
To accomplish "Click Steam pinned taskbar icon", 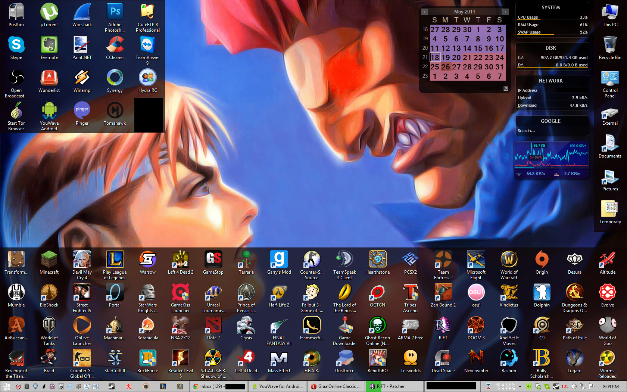I will click(112, 386).
